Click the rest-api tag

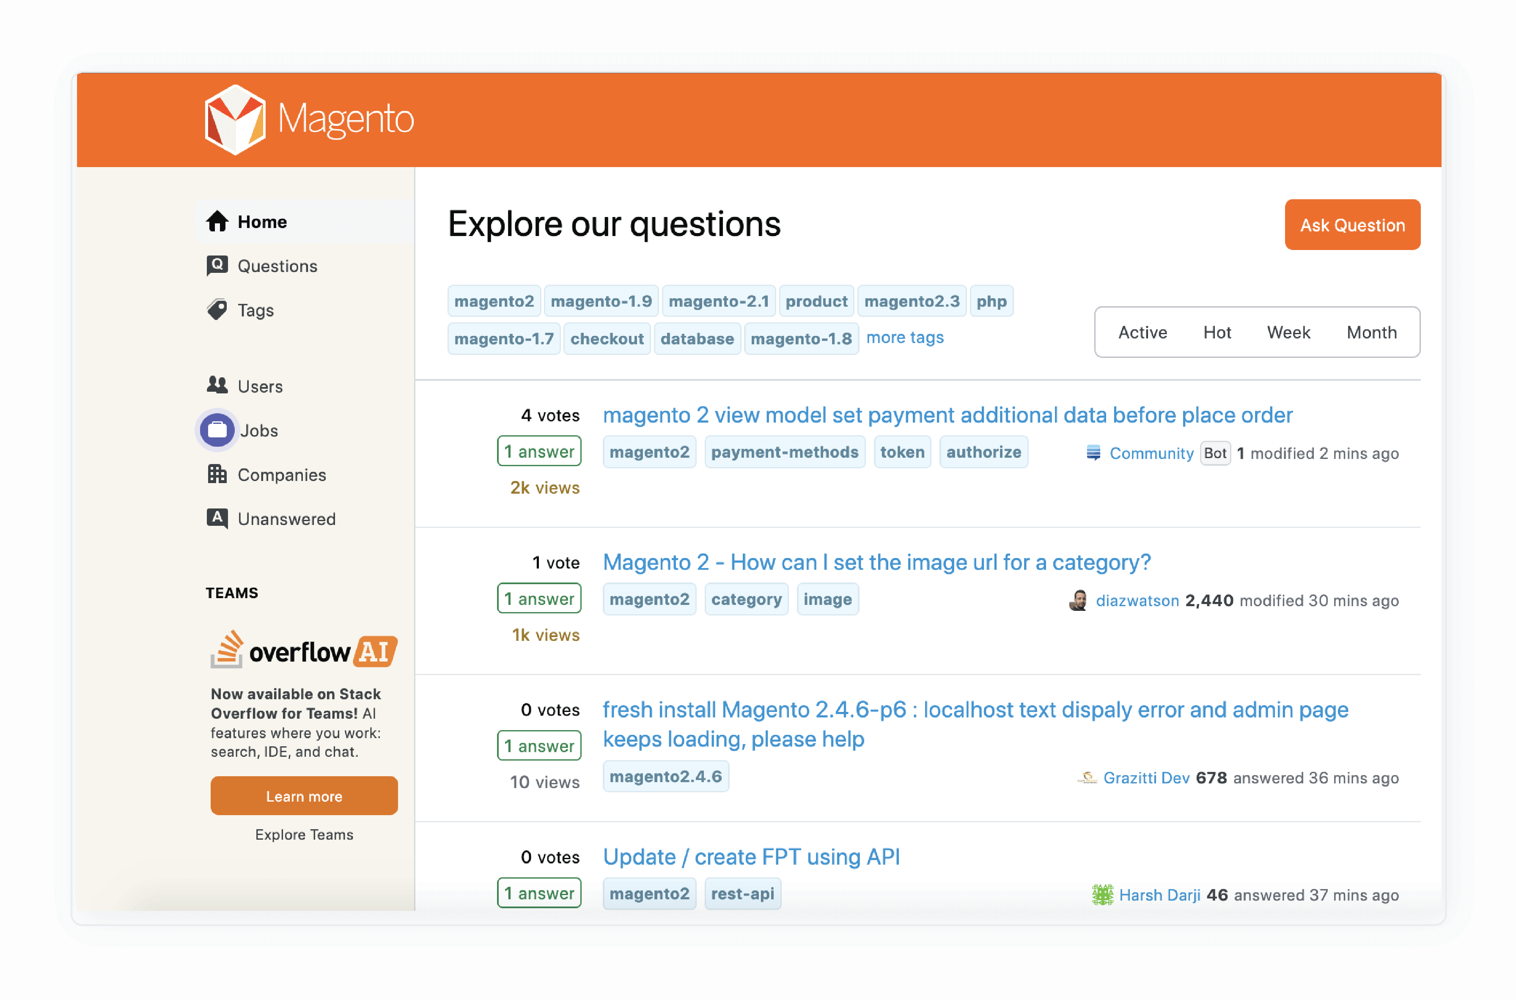(x=742, y=894)
